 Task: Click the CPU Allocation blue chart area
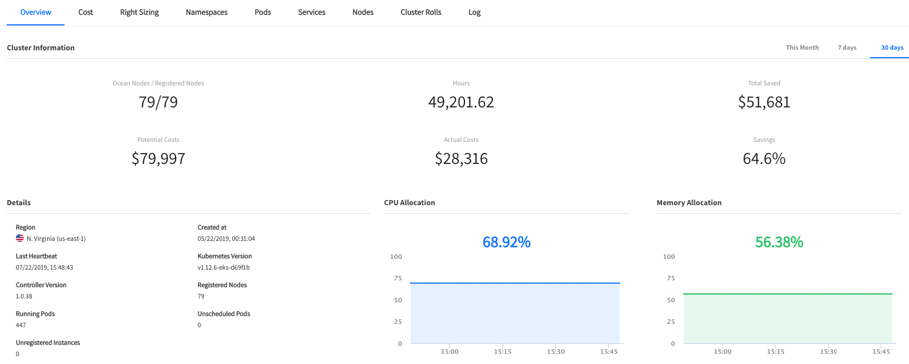(515, 313)
